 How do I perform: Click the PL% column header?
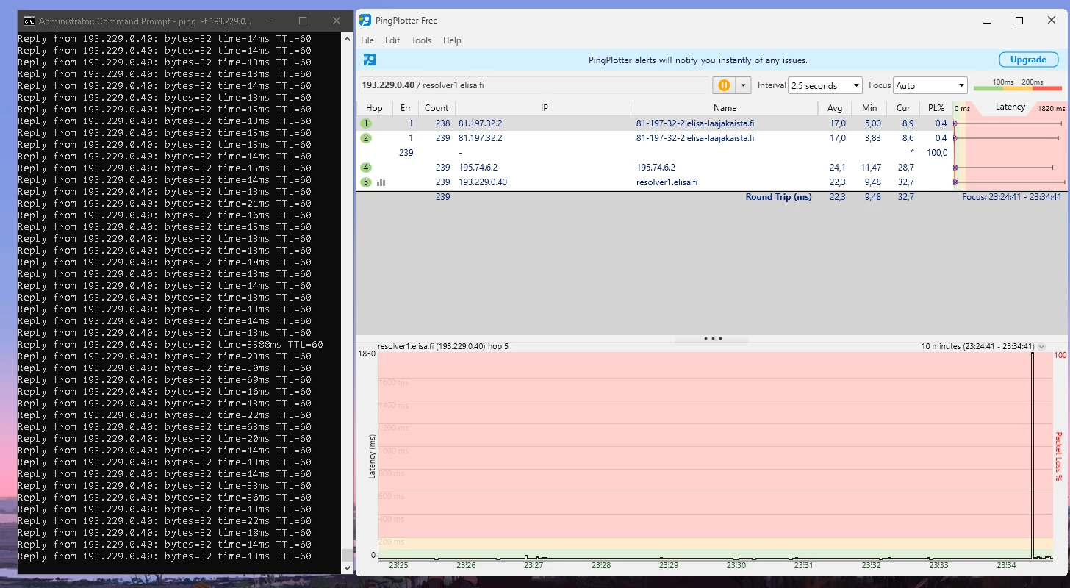(x=936, y=108)
